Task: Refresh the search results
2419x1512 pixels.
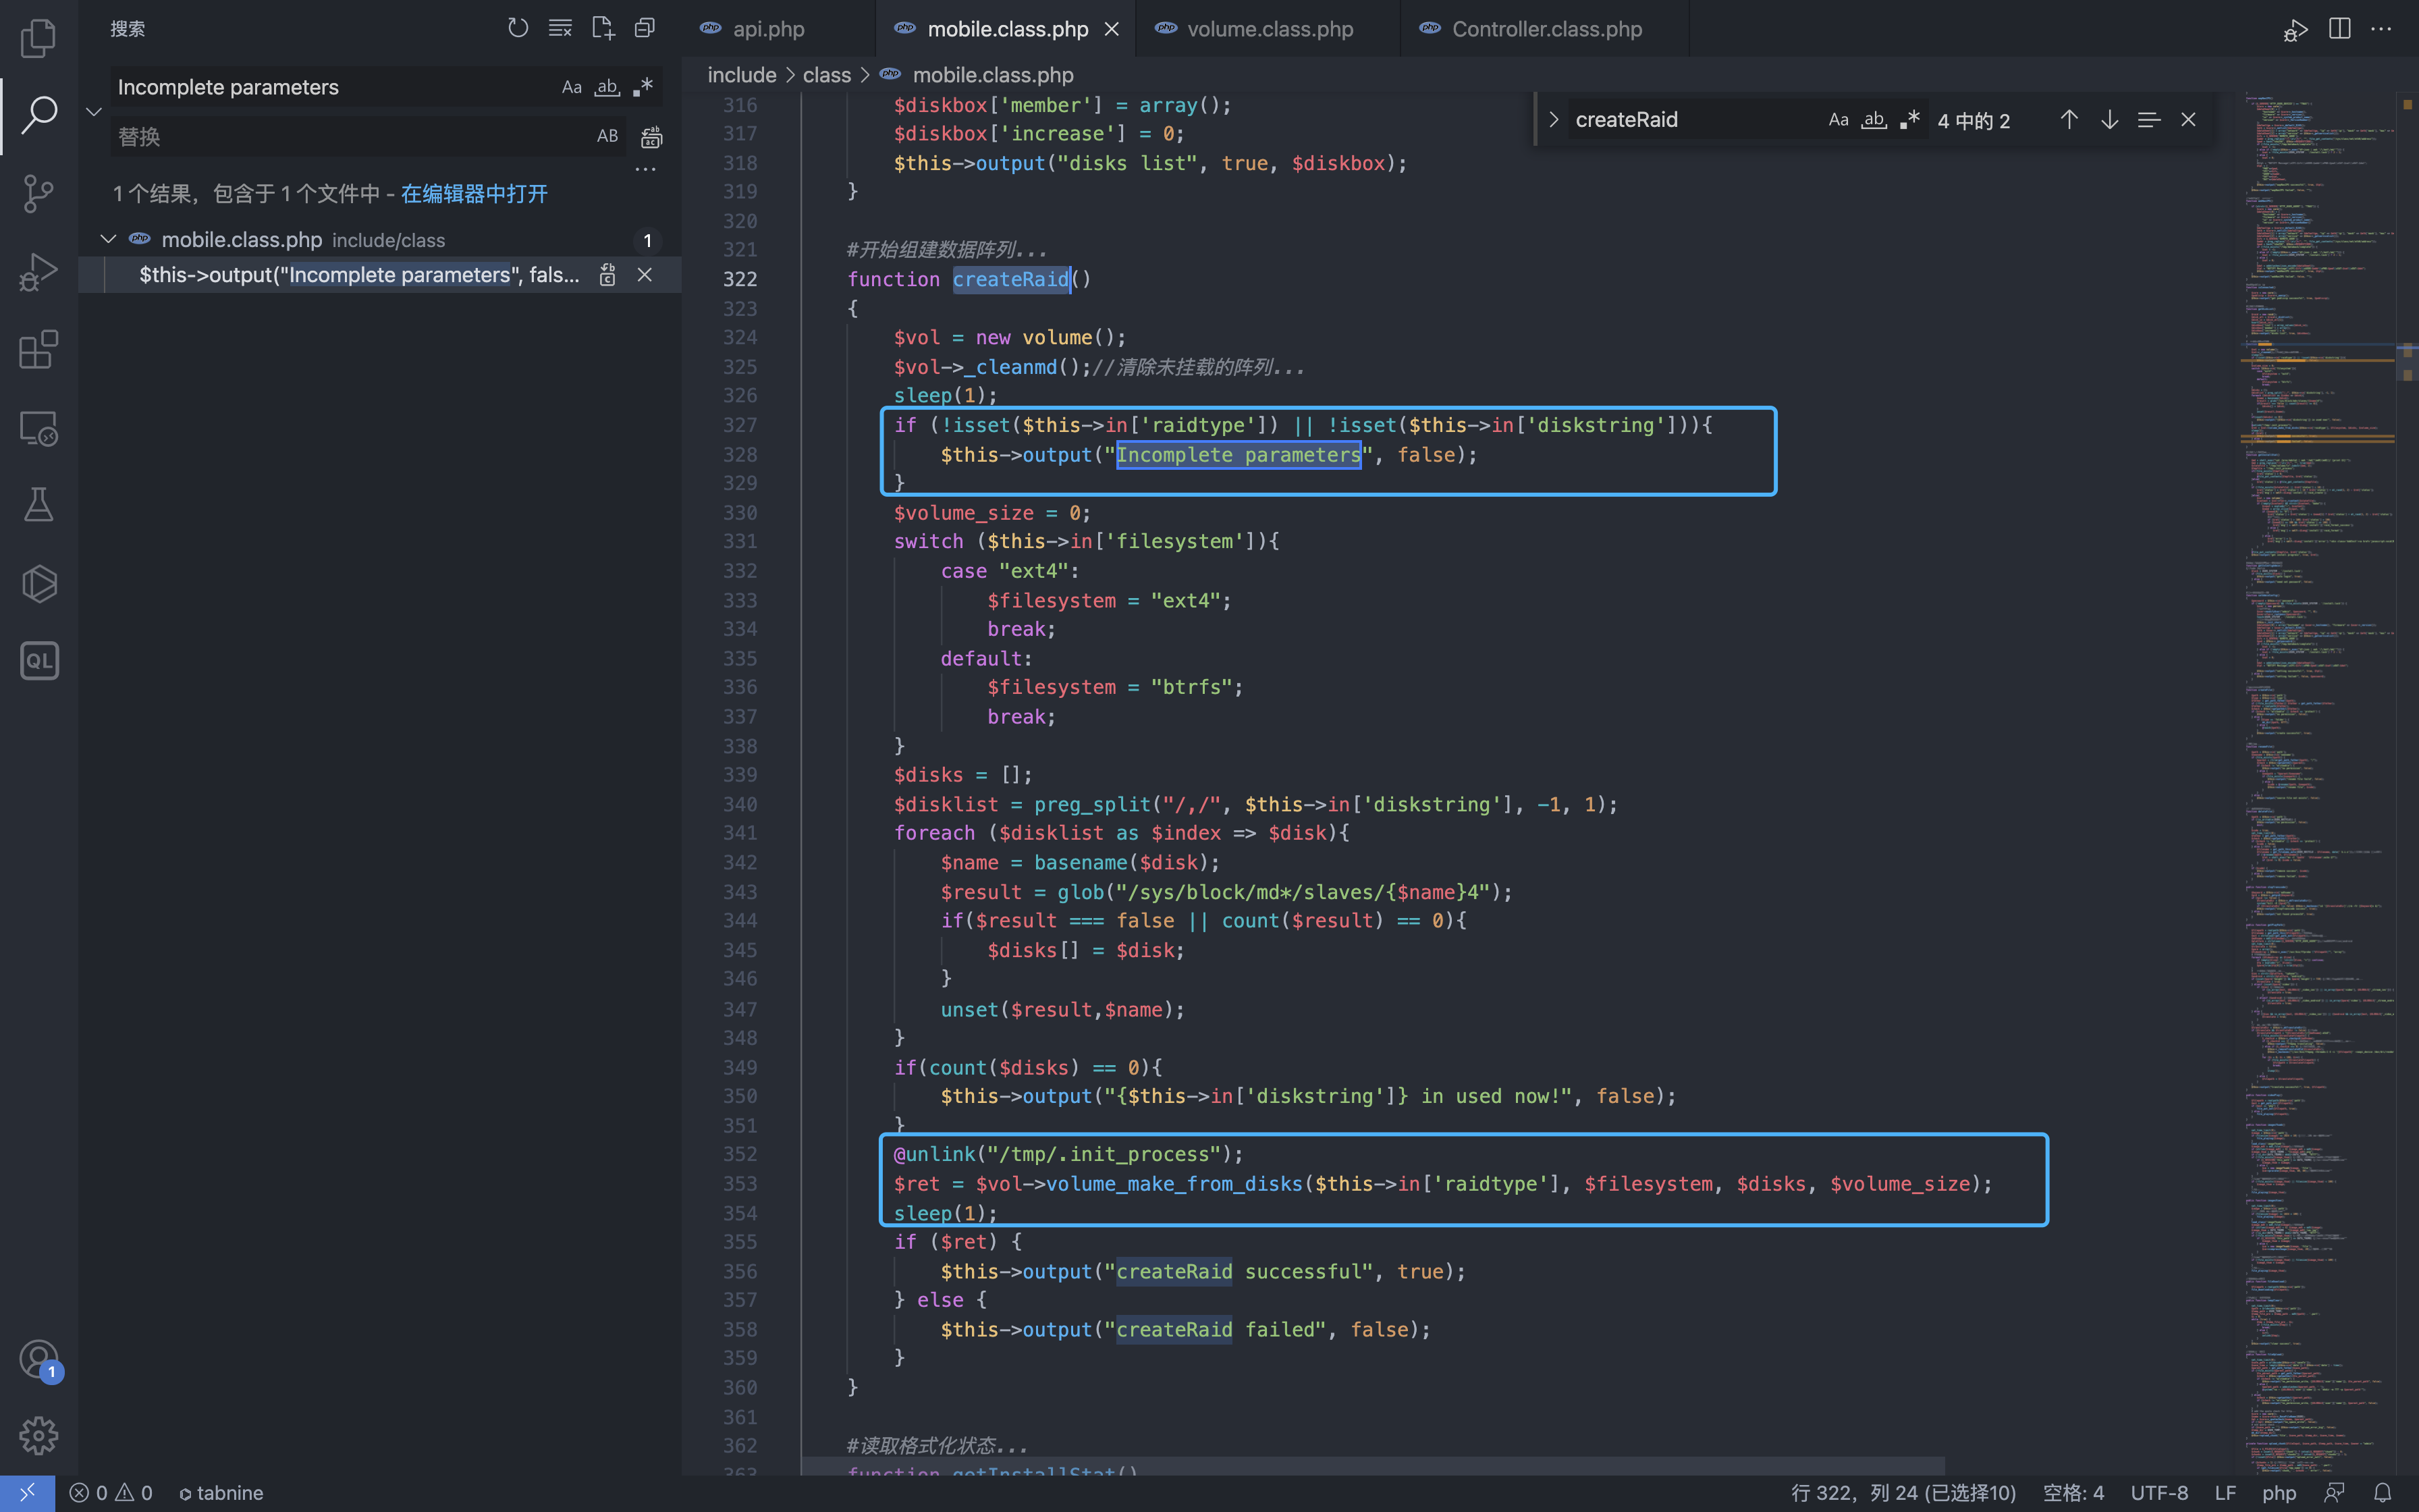Action: tap(517, 28)
